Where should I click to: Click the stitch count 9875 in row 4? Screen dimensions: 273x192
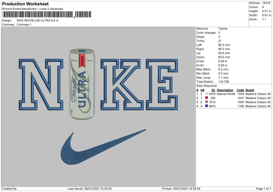[x=212, y=106]
